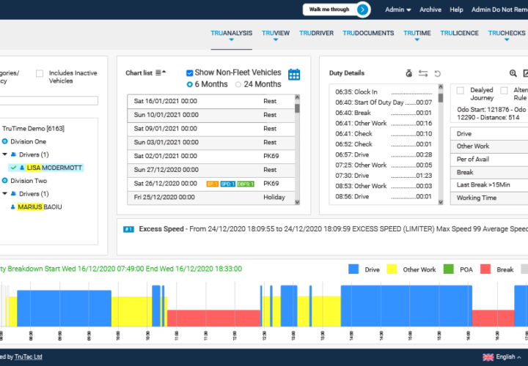Follow the TruTac Ltd link

point(29,357)
